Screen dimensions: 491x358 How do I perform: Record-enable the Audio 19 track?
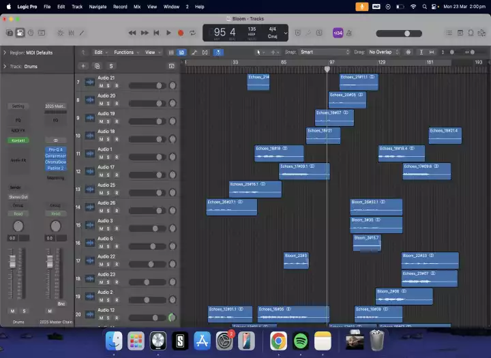(117, 121)
